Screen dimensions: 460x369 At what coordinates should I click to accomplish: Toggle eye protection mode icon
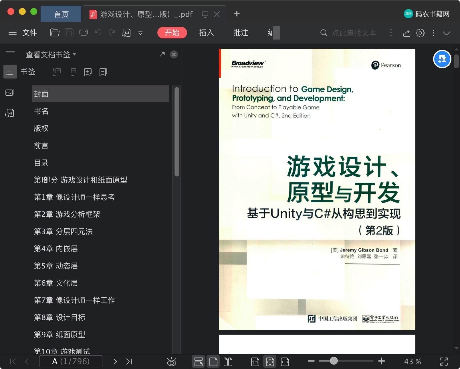[172, 362]
